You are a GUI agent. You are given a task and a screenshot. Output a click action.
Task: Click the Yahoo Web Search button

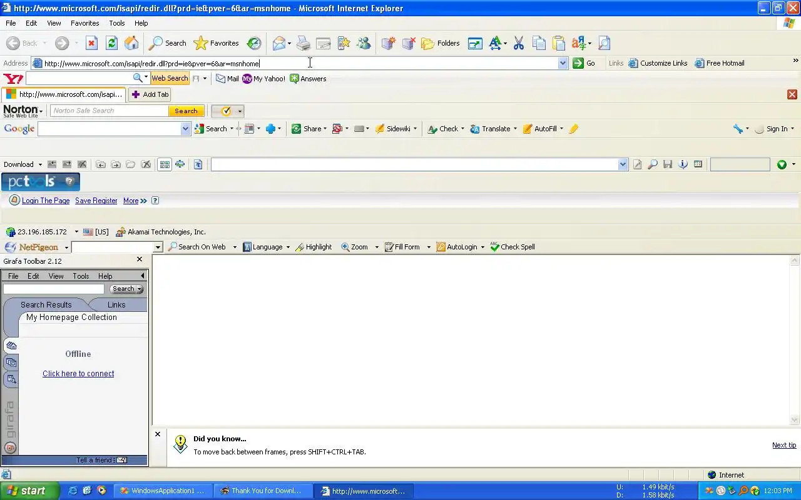pyautogui.click(x=170, y=78)
